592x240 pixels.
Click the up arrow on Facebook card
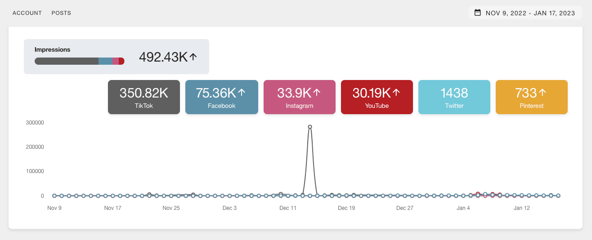(242, 93)
